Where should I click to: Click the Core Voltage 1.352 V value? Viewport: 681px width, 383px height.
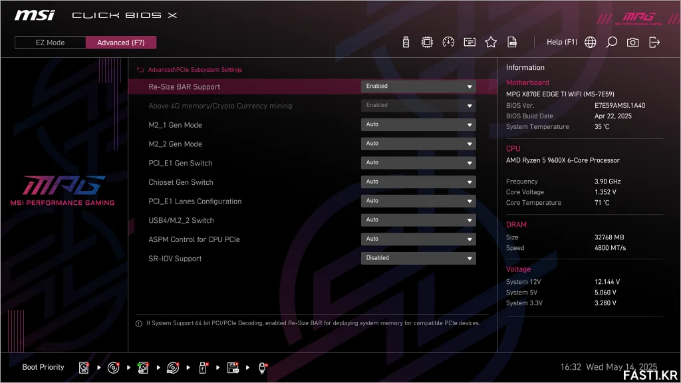point(605,192)
